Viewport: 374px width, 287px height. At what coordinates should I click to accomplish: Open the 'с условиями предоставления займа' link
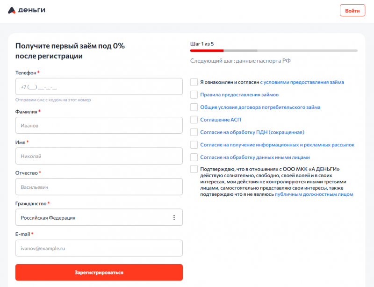point(302,82)
